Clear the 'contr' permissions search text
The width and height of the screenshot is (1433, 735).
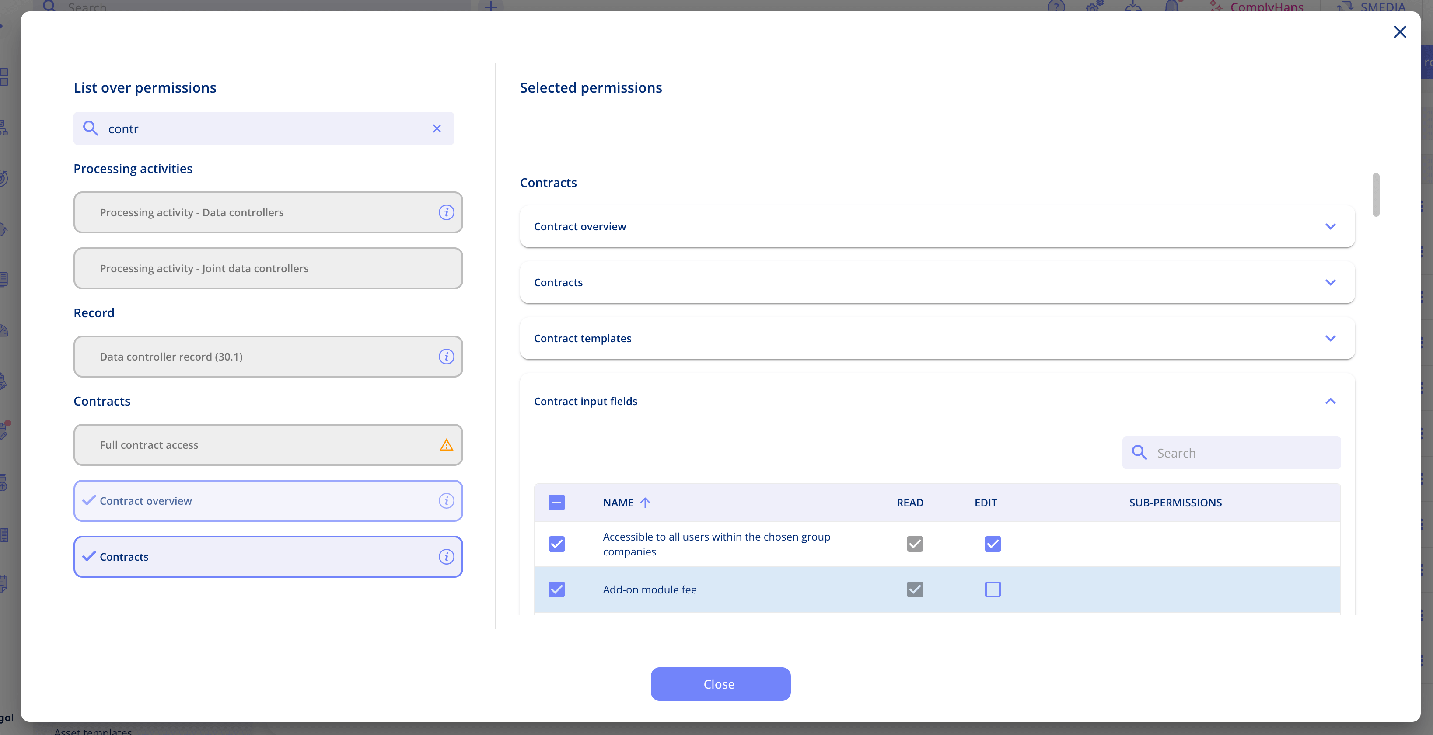click(x=437, y=128)
